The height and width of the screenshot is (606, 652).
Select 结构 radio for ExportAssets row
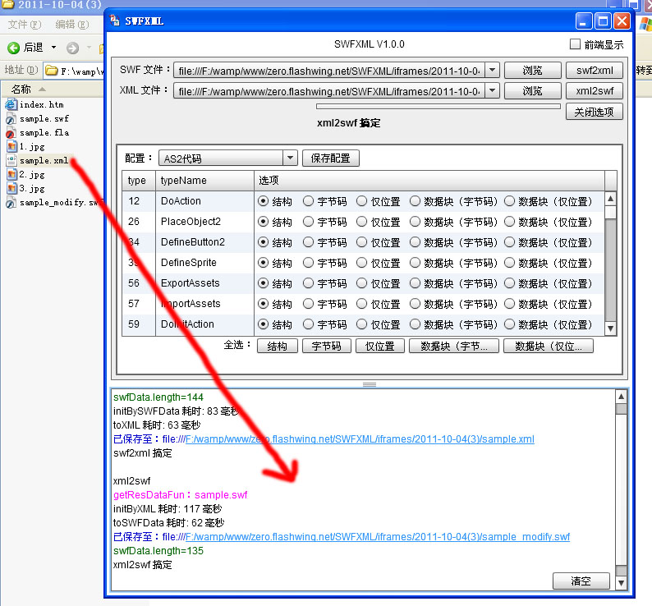(263, 283)
